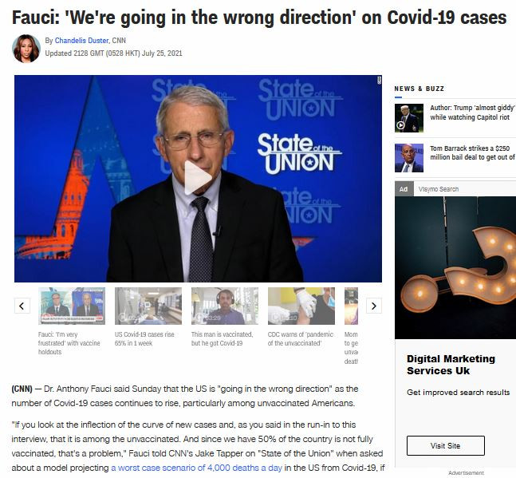This screenshot has width=516, height=478.
Task: Read 'Author: Trump almost giddy' headline
Action: [472, 113]
